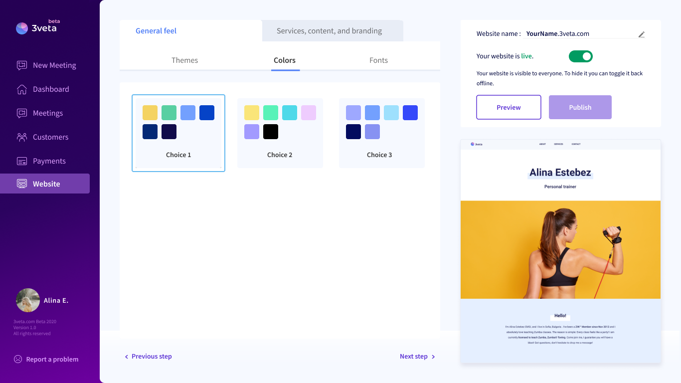Image resolution: width=681 pixels, height=383 pixels.
Task: Click the Publish button
Action: point(580,107)
